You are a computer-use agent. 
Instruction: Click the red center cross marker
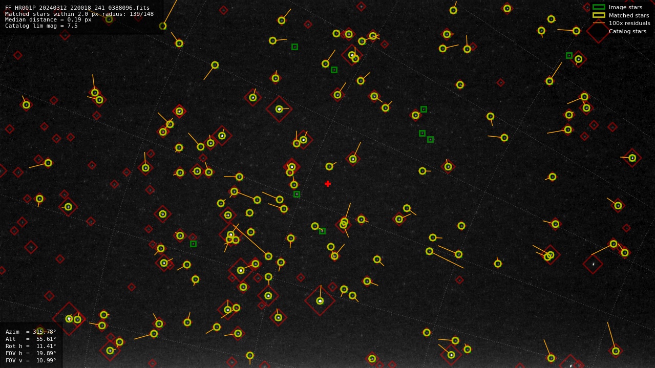tap(328, 184)
